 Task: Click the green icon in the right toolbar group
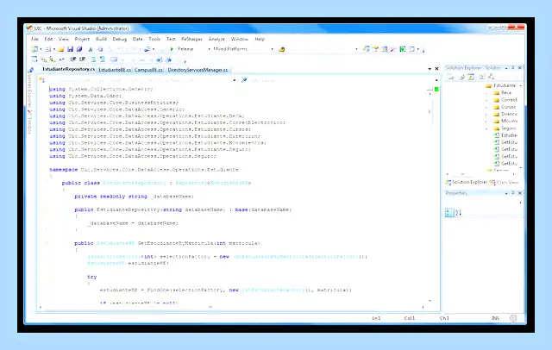pos(403,49)
